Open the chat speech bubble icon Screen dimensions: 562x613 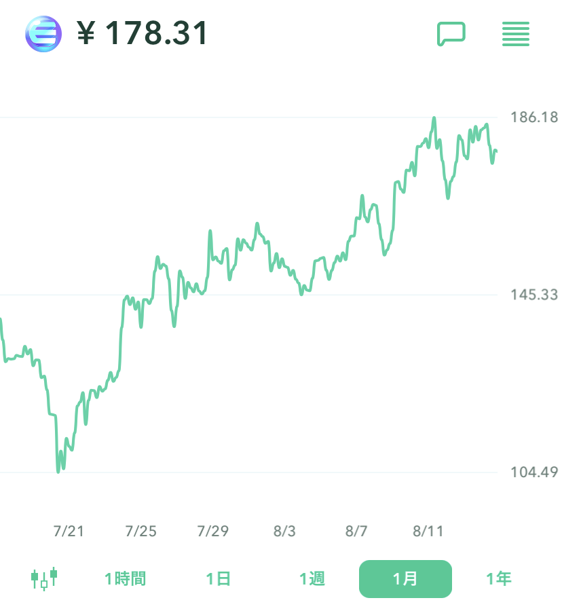pyautogui.click(x=451, y=33)
